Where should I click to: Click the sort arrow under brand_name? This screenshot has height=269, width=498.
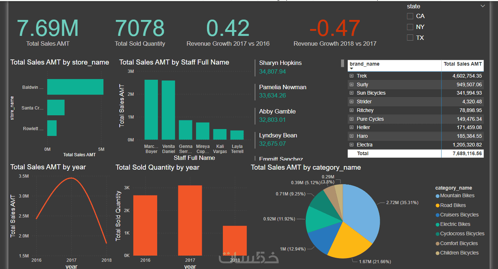coord(351,69)
